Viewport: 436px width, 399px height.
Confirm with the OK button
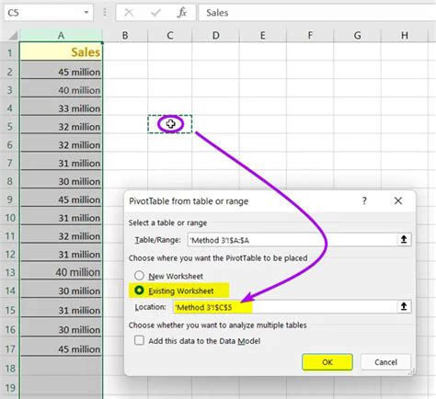pos(327,362)
